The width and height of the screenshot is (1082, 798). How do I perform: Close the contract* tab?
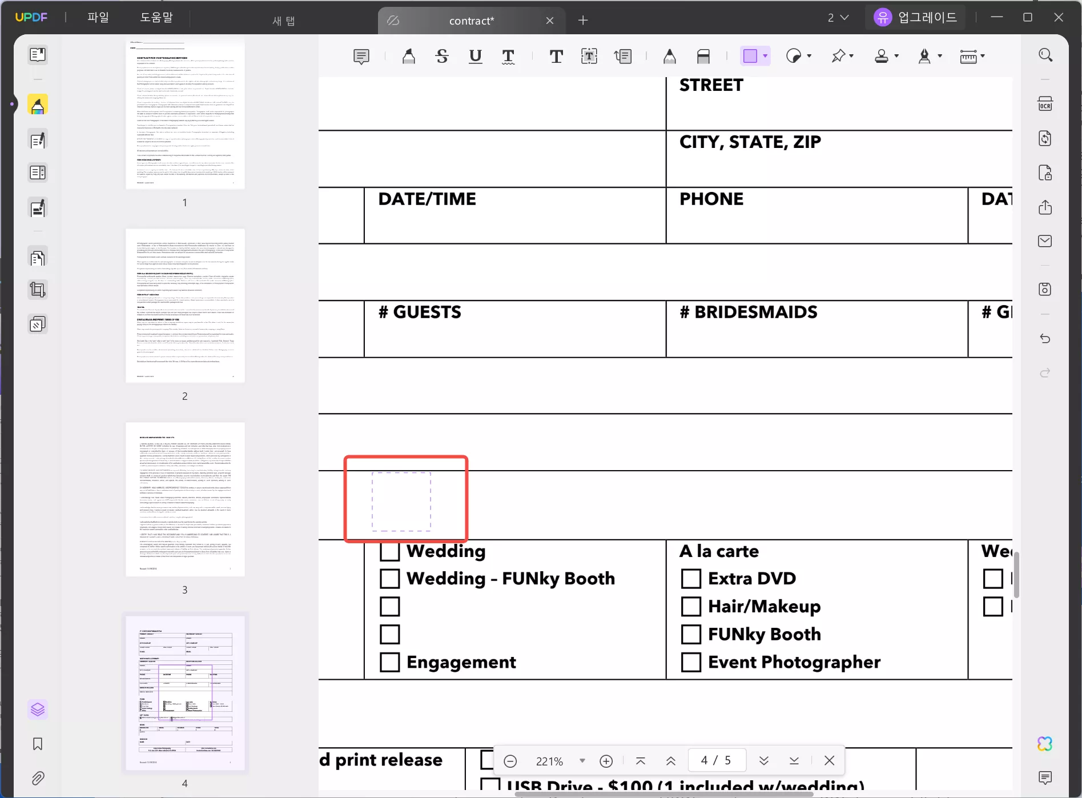(550, 21)
